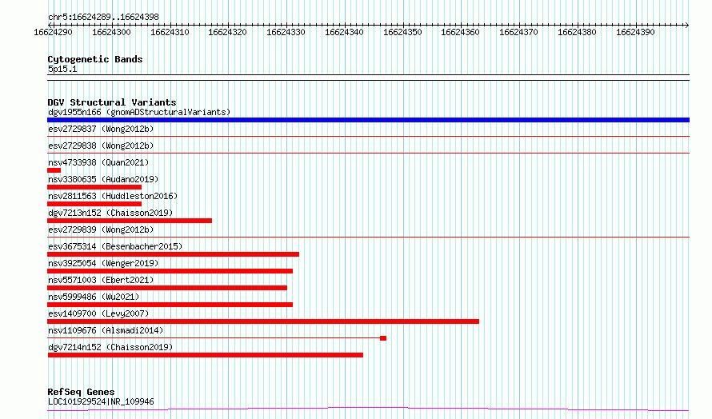Open the dgv1955n166 (gnomADStructuralVariants) label
712x419 pixels.
point(139,112)
